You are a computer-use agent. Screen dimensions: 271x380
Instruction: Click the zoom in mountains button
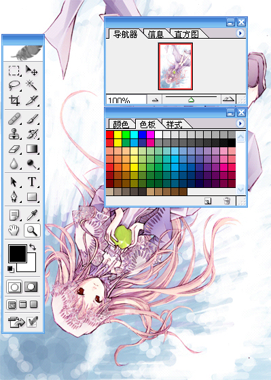(228, 99)
